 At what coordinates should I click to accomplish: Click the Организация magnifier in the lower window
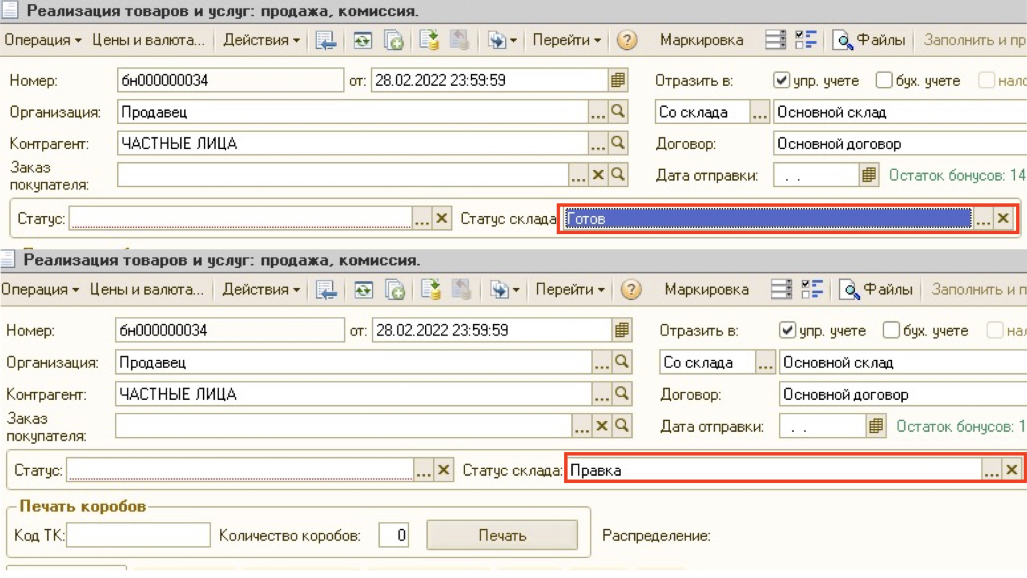(x=622, y=362)
